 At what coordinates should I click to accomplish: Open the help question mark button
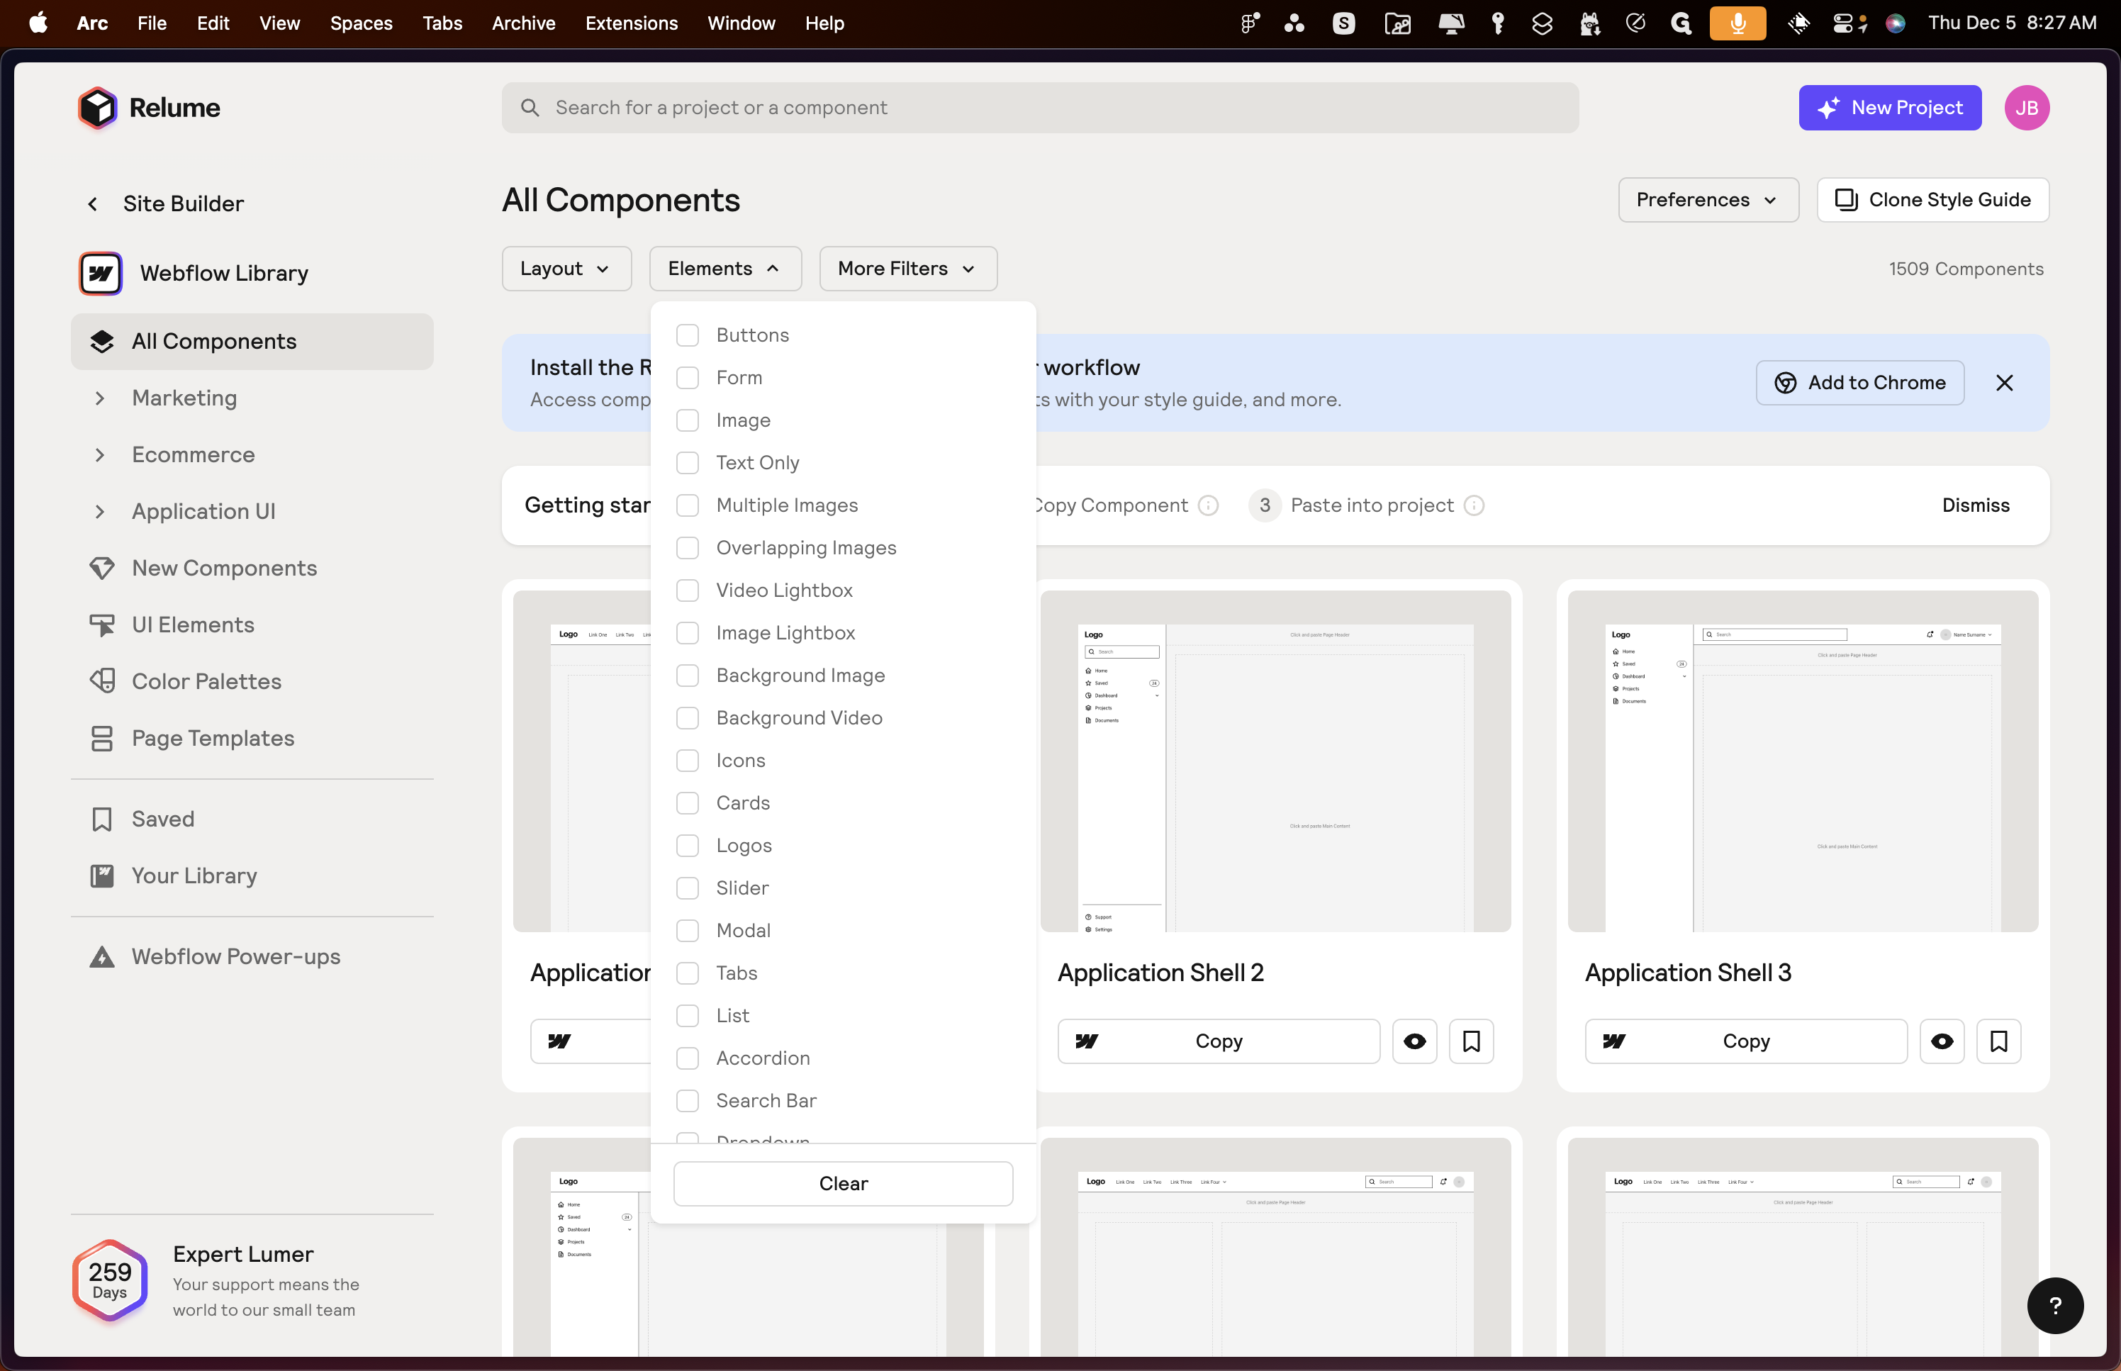(x=2055, y=1306)
